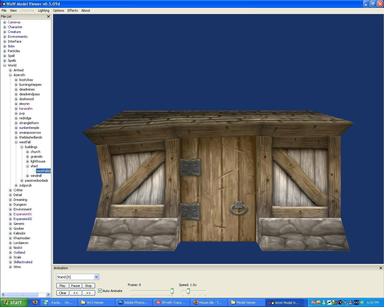Click the Speed slider handle

pyautogui.click(x=188, y=291)
